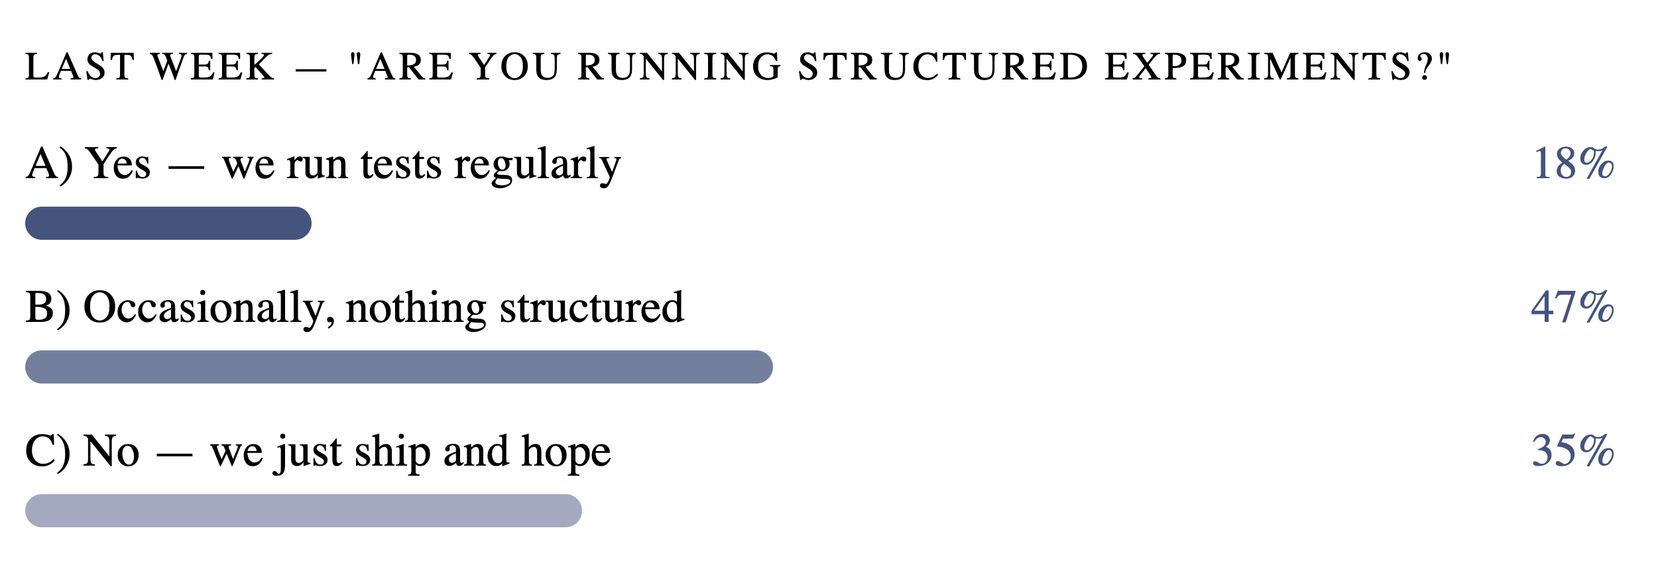The width and height of the screenshot is (1664, 567).
Task: Click the 'B)' letter label
Action: coord(48,308)
